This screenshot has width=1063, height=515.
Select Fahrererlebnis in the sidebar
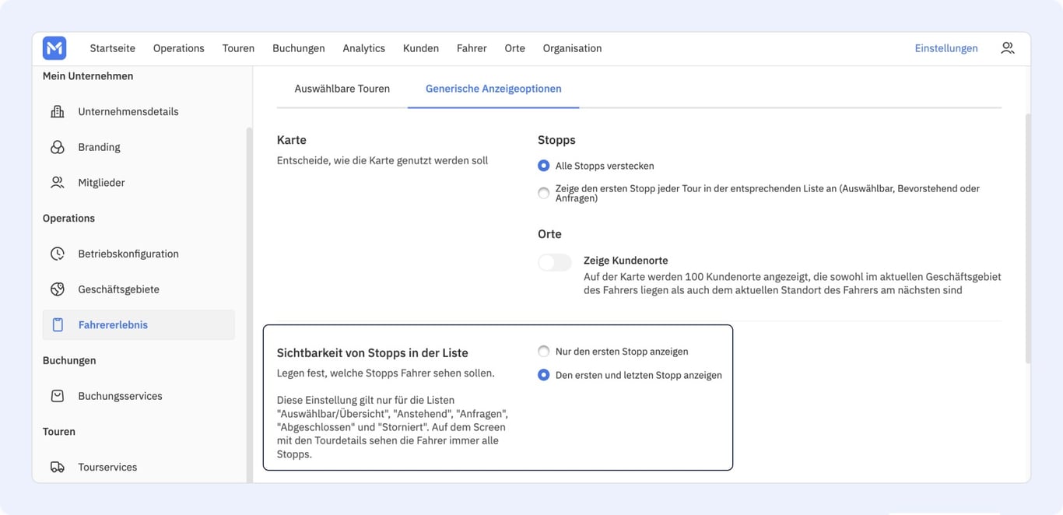(x=139, y=325)
